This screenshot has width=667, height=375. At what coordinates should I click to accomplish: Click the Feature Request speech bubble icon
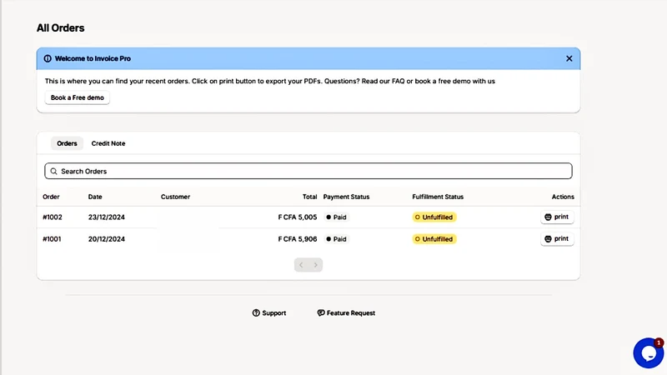[x=321, y=313]
